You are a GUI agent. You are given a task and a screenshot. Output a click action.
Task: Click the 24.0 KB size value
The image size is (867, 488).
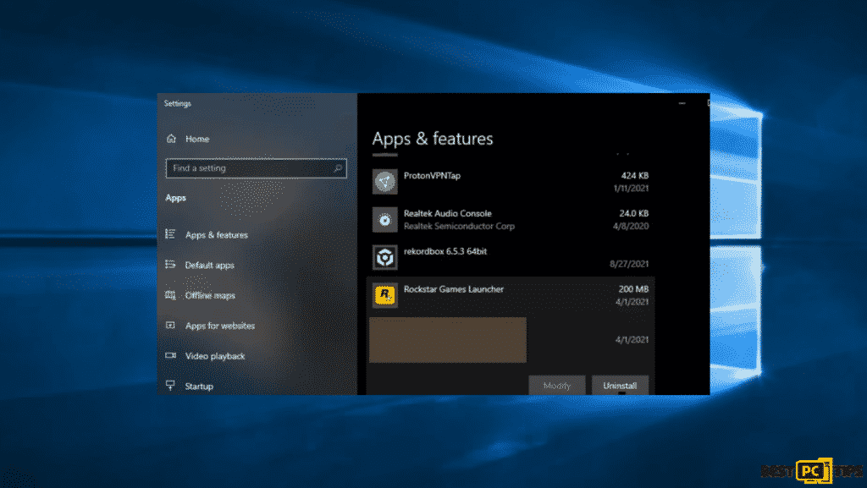tap(634, 214)
